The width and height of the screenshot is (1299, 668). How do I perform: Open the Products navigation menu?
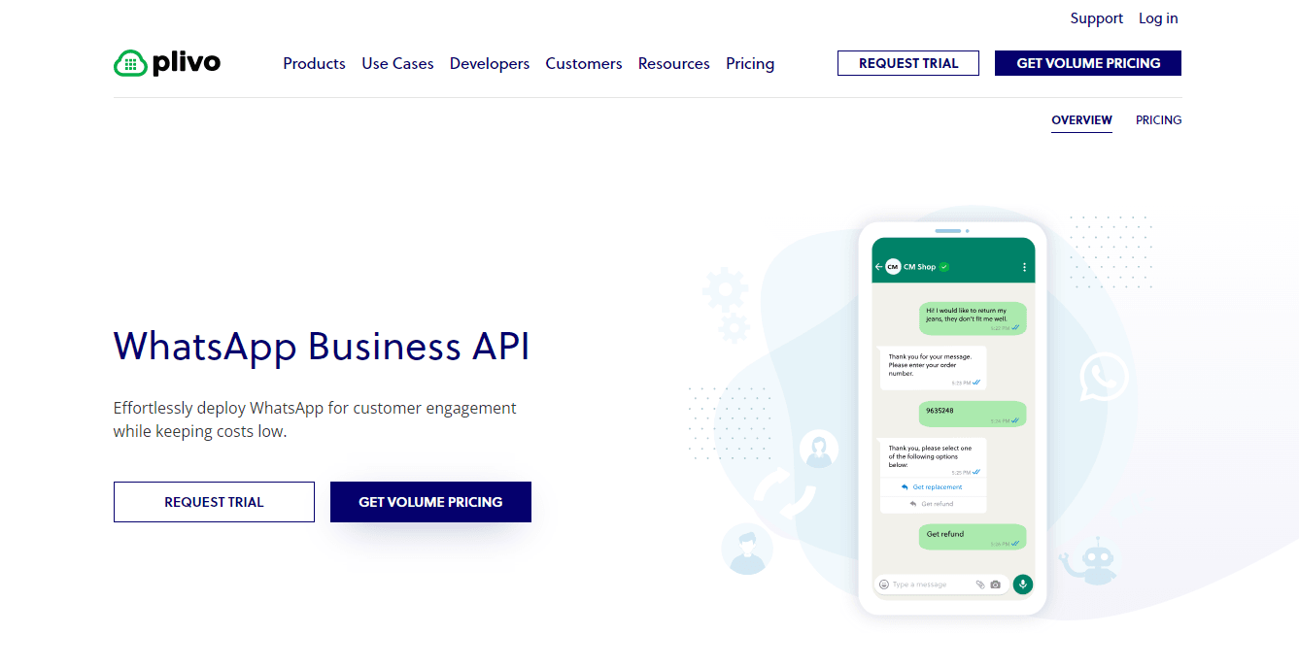[314, 64]
